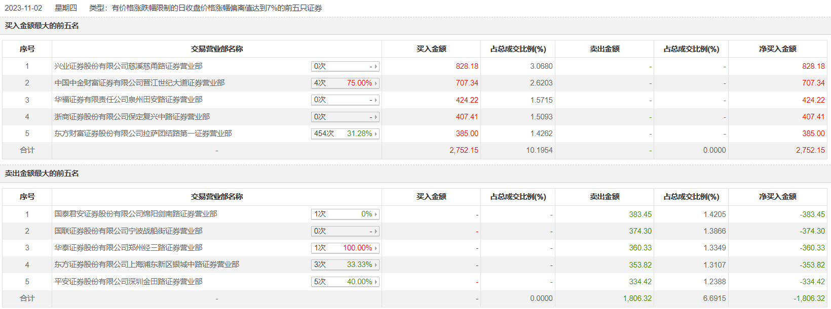Open 国泰君安证券绵阳剑南路证券营业部 link
This screenshot has height=309, width=831.
coord(135,214)
